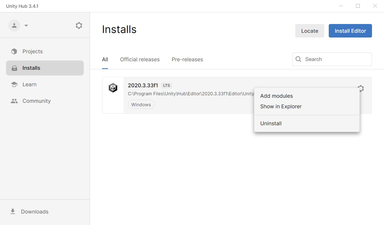Click the LTS badge

click(x=166, y=85)
